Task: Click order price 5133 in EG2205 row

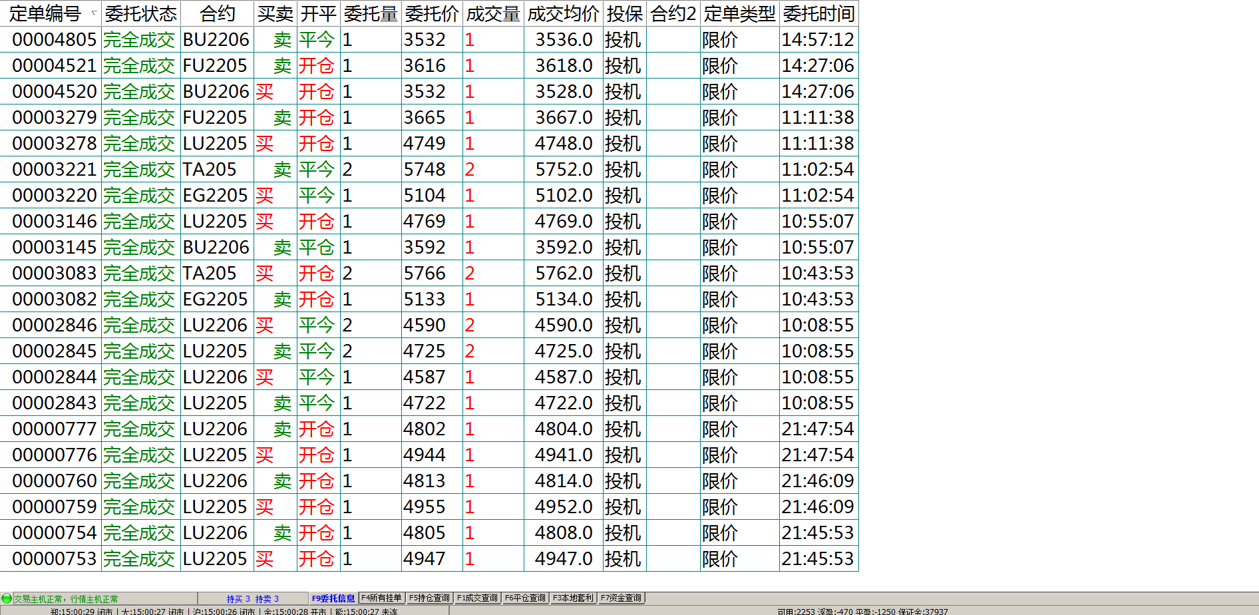Action: (425, 300)
